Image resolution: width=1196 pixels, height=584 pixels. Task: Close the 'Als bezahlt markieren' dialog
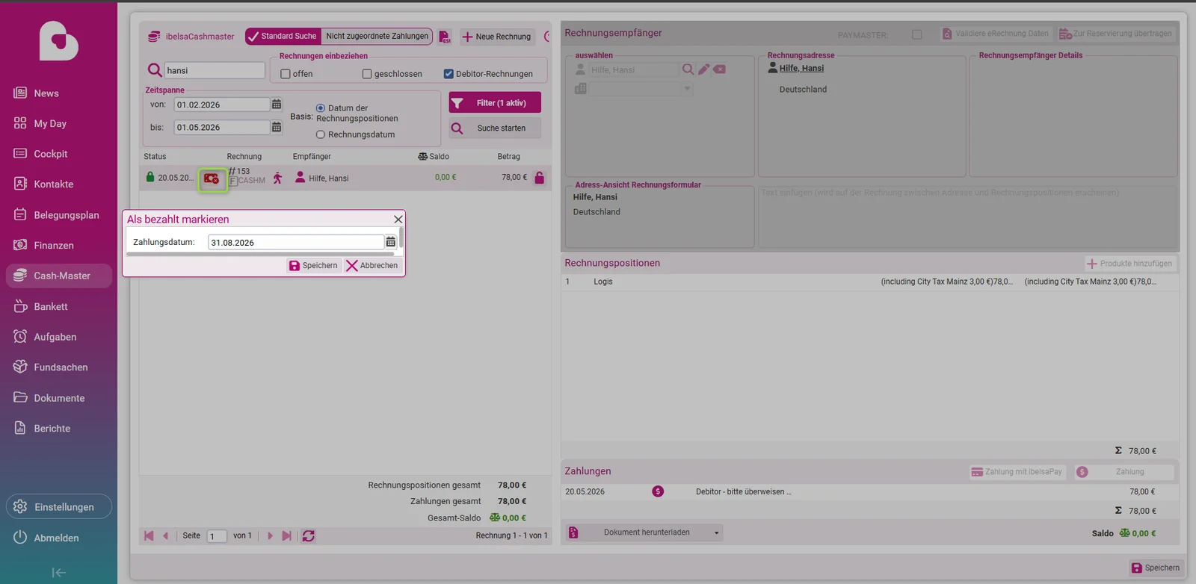398,219
